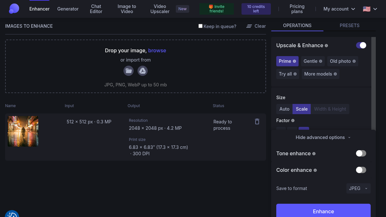Switch to the OPERATIONS tab

point(297,25)
